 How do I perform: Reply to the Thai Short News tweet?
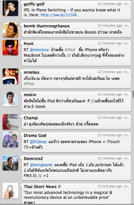[127, 186]
